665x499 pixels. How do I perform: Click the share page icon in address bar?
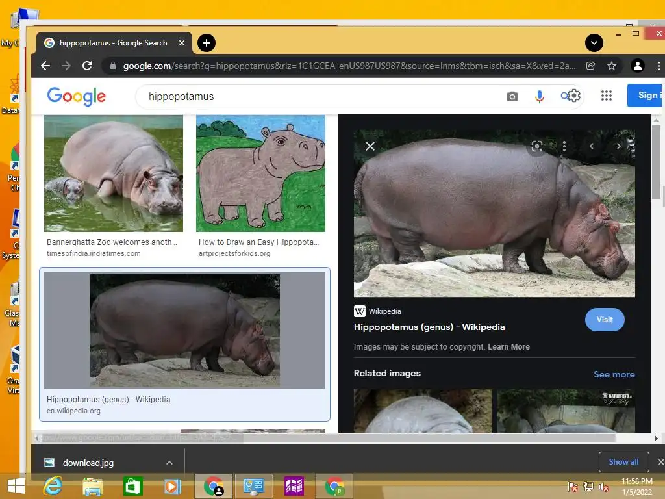[590, 66]
